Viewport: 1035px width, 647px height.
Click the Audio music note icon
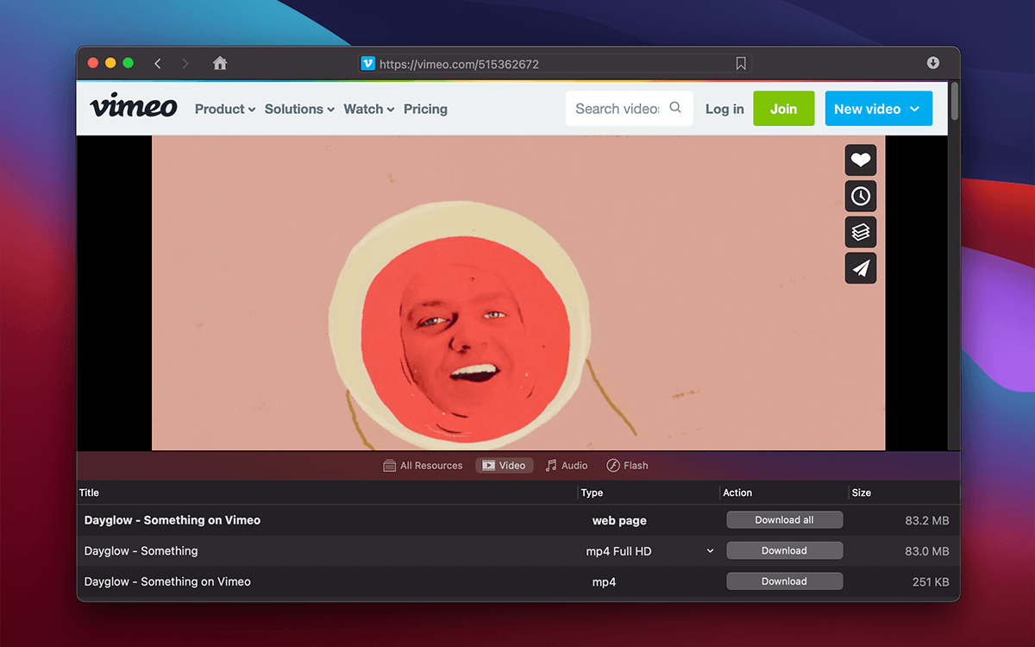(551, 466)
